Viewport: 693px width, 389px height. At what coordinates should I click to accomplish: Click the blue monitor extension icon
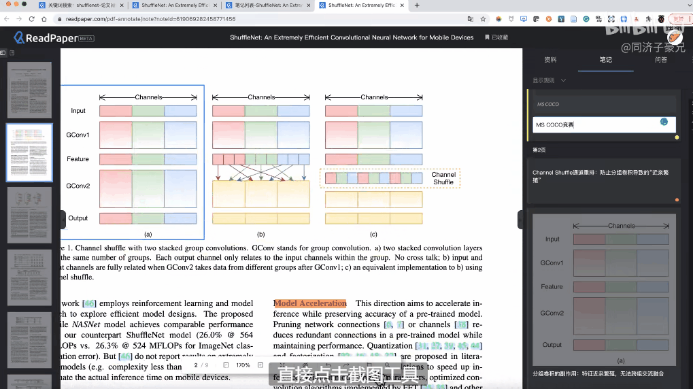[x=524, y=19]
